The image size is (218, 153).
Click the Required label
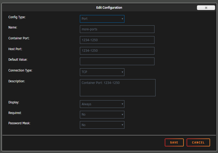click(x=15, y=113)
